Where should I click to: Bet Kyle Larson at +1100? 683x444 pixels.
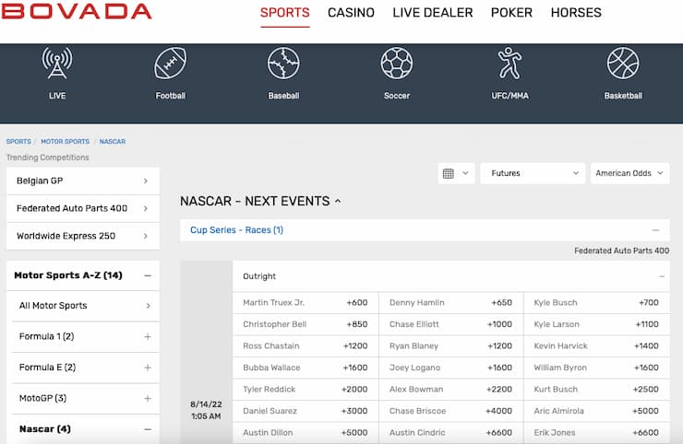click(x=596, y=324)
